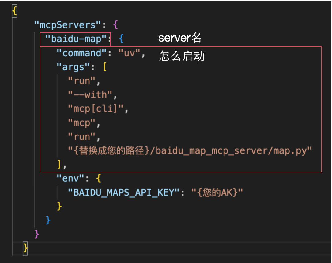Viewport: 332px width, 263px height.
Task: Click the "mcpServers" key
Action: pos(68,25)
